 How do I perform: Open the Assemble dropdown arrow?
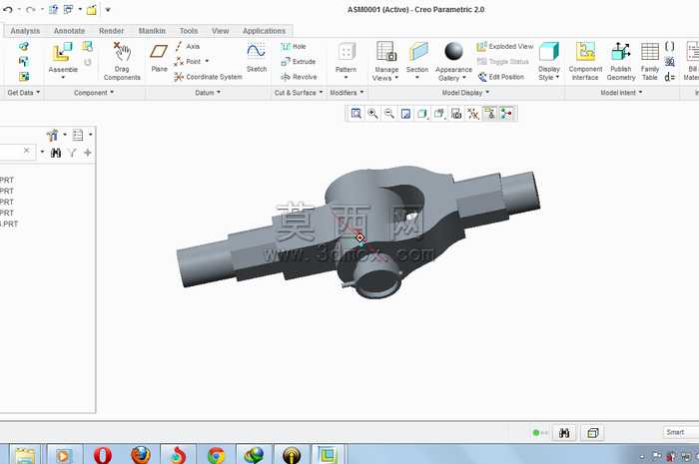coord(63,78)
